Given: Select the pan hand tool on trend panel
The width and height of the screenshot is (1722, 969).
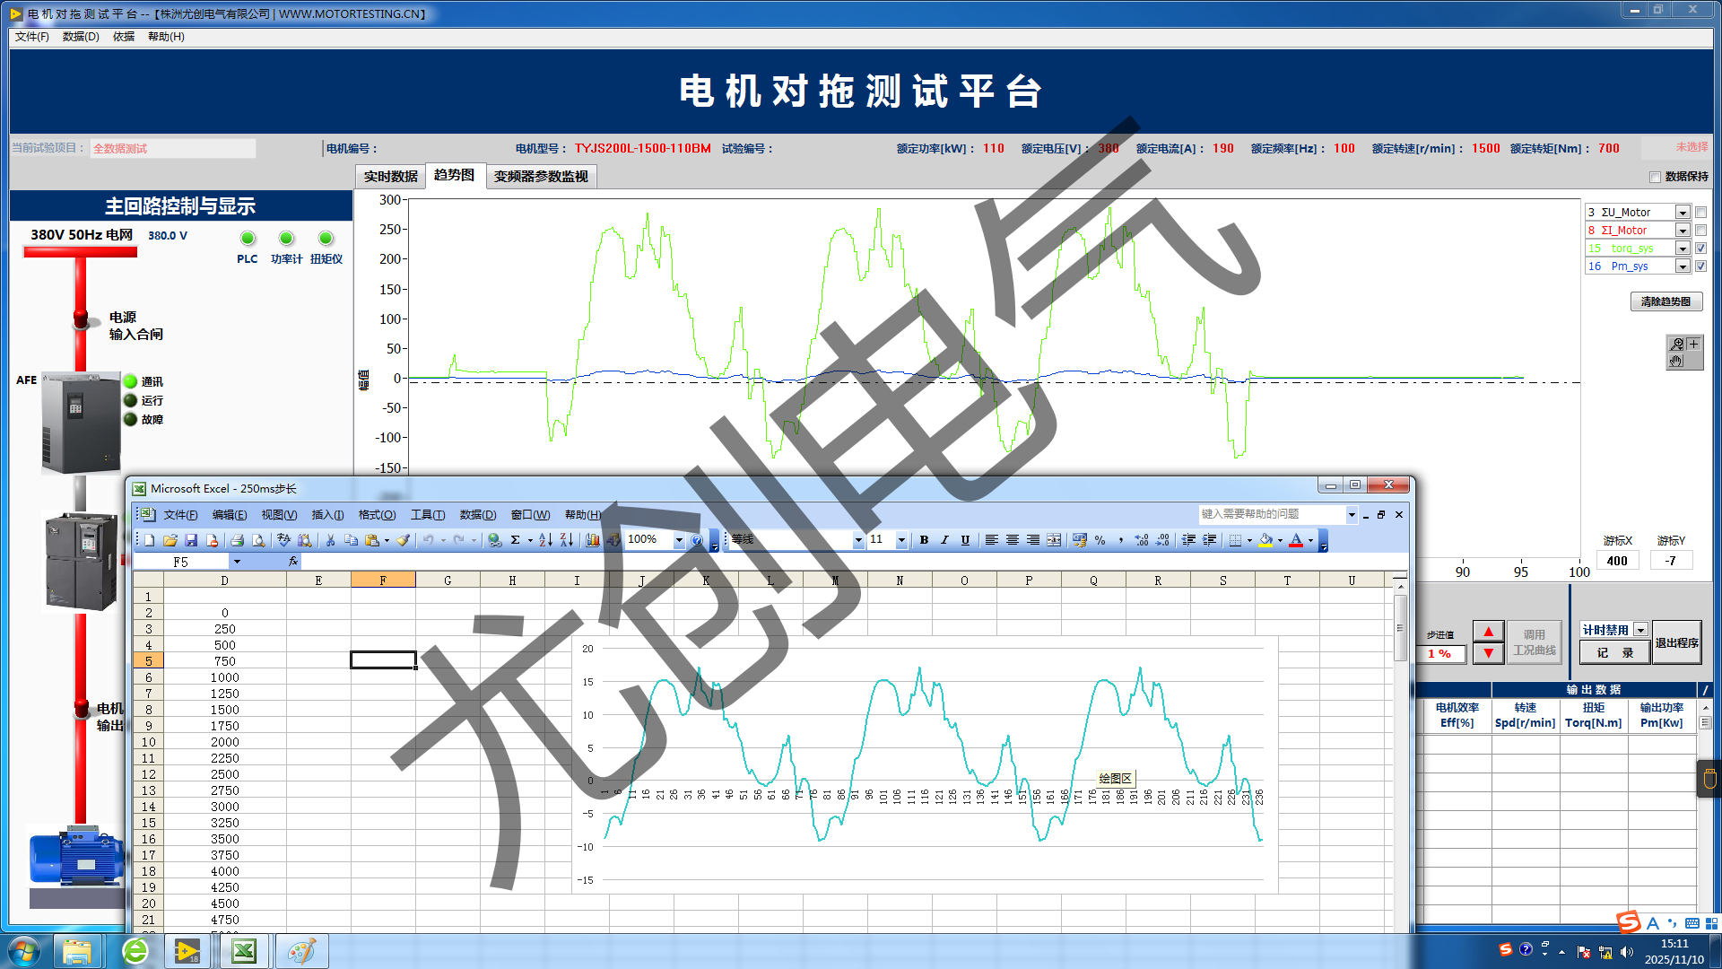Looking at the screenshot, I should (1675, 361).
